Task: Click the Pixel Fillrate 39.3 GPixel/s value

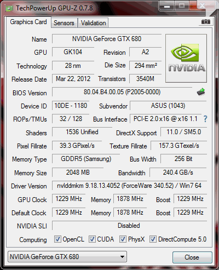Action: pos(77,146)
